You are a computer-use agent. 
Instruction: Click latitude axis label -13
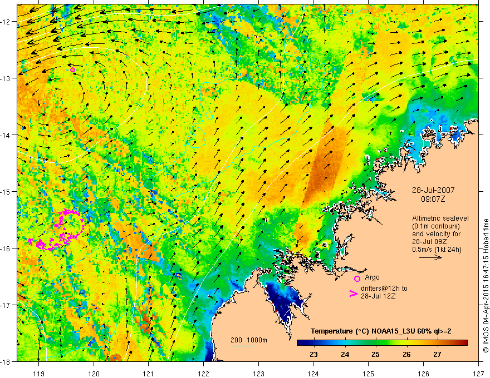(x=6, y=78)
